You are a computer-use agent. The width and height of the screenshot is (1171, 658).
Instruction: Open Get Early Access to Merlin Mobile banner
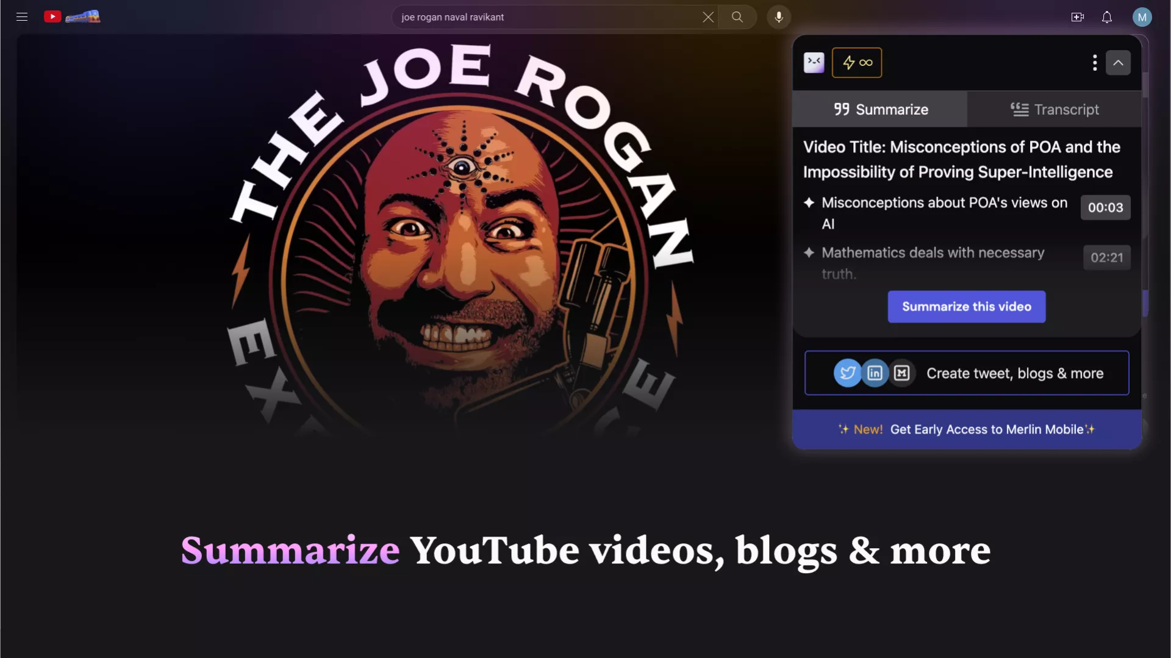(967, 429)
